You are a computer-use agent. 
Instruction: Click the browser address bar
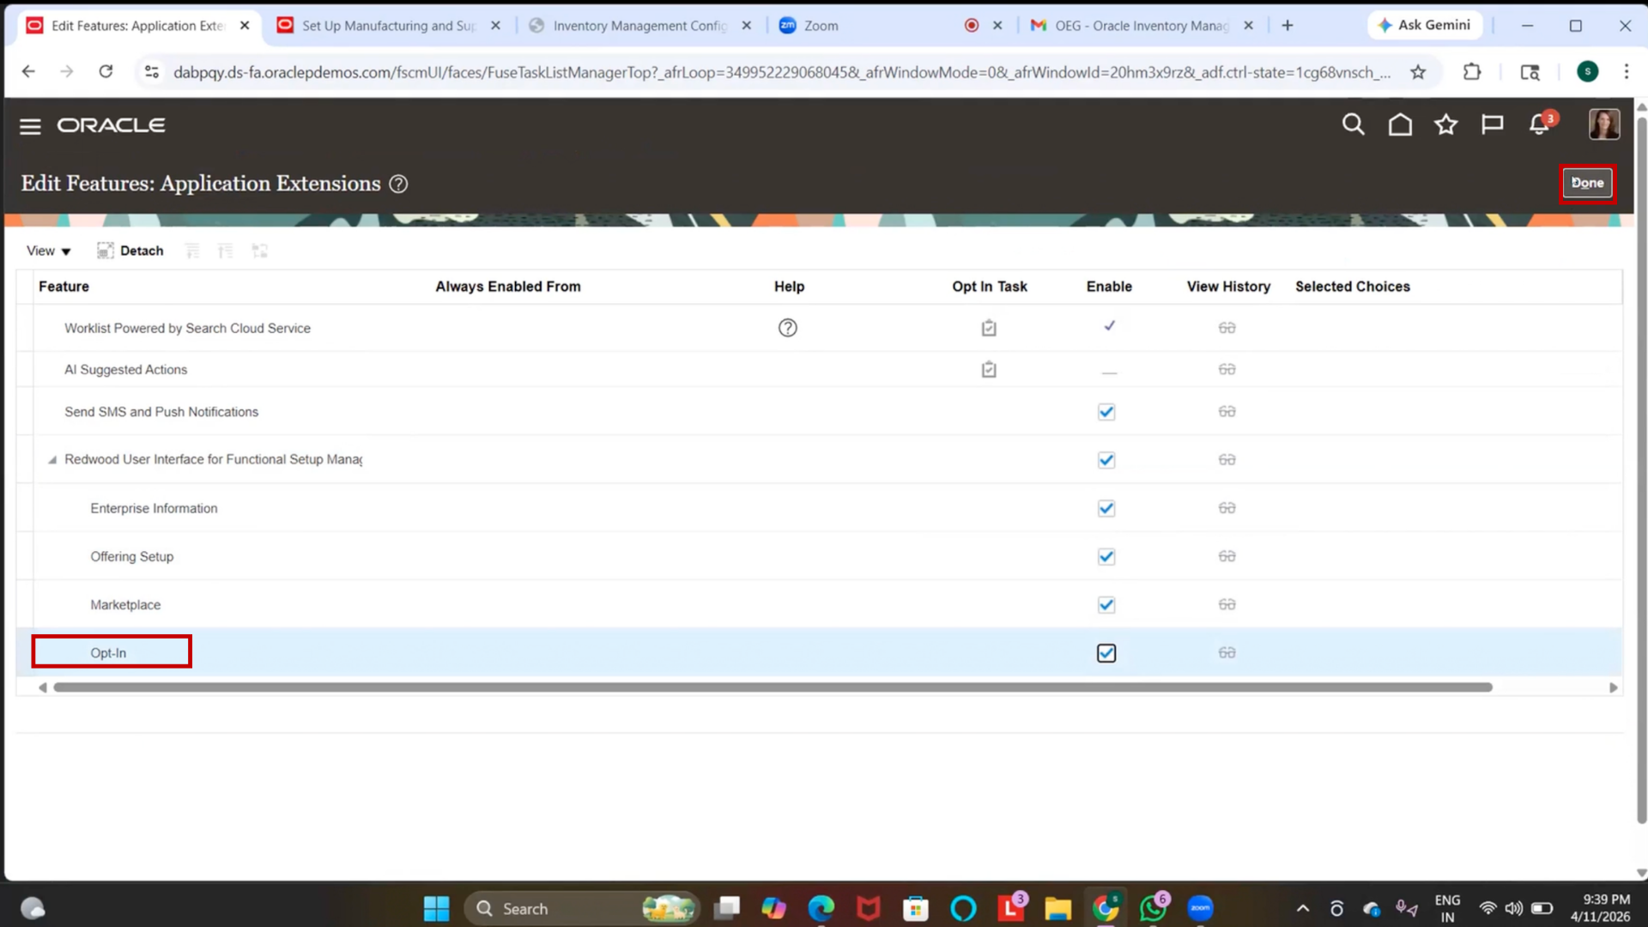(781, 72)
